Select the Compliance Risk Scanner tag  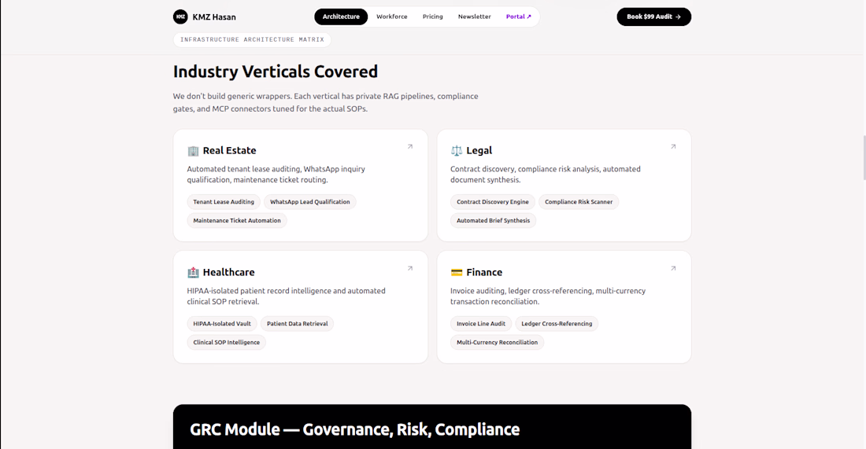(579, 202)
